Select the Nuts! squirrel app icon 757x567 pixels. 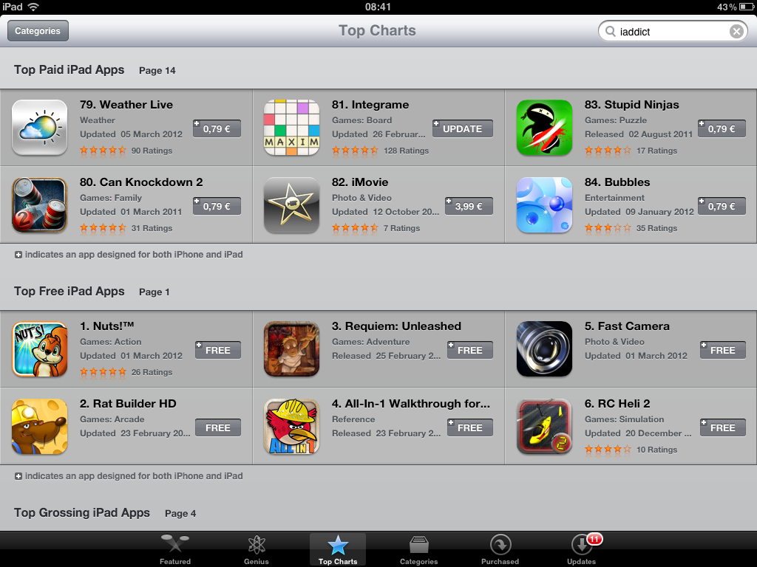[40, 349]
